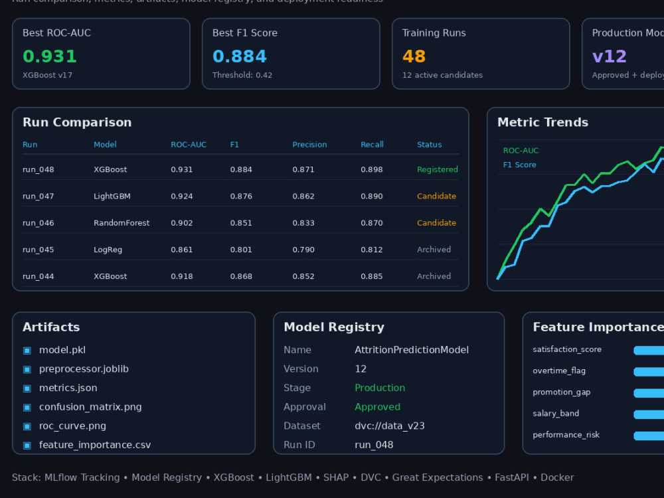Click the roc_curve.png artifact icon
The width and height of the screenshot is (664, 498).
tap(27, 426)
